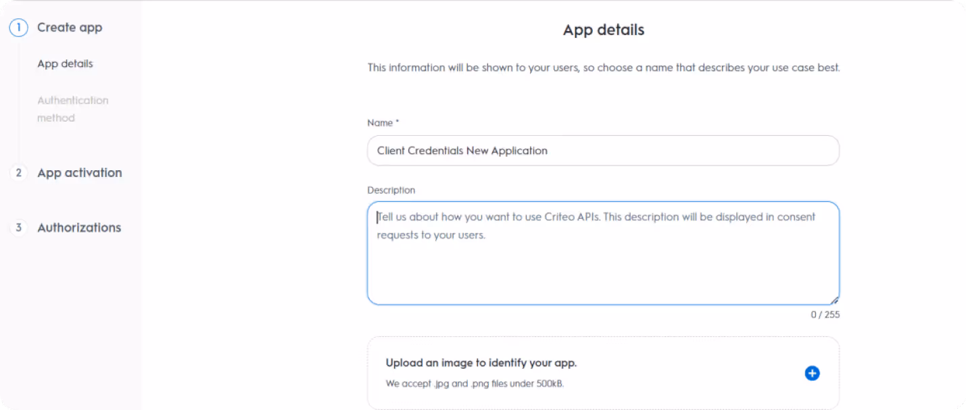
Task: Focus the Description text area
Action: coord(602,253)
